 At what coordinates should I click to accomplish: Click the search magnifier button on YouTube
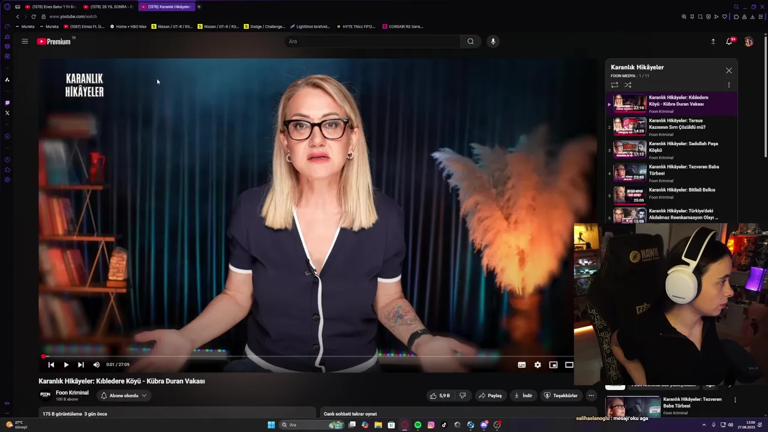(x=470, y=41)
